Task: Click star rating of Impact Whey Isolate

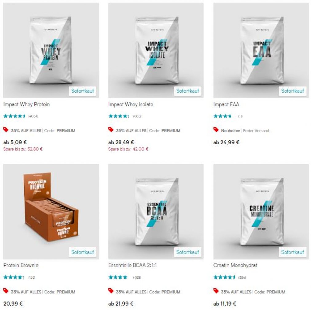Action: coord(119,116)
